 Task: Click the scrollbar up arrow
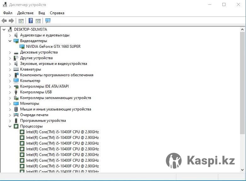click(242, 29)
